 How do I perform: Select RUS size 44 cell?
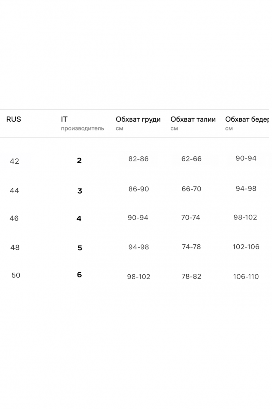pos(14,191)
